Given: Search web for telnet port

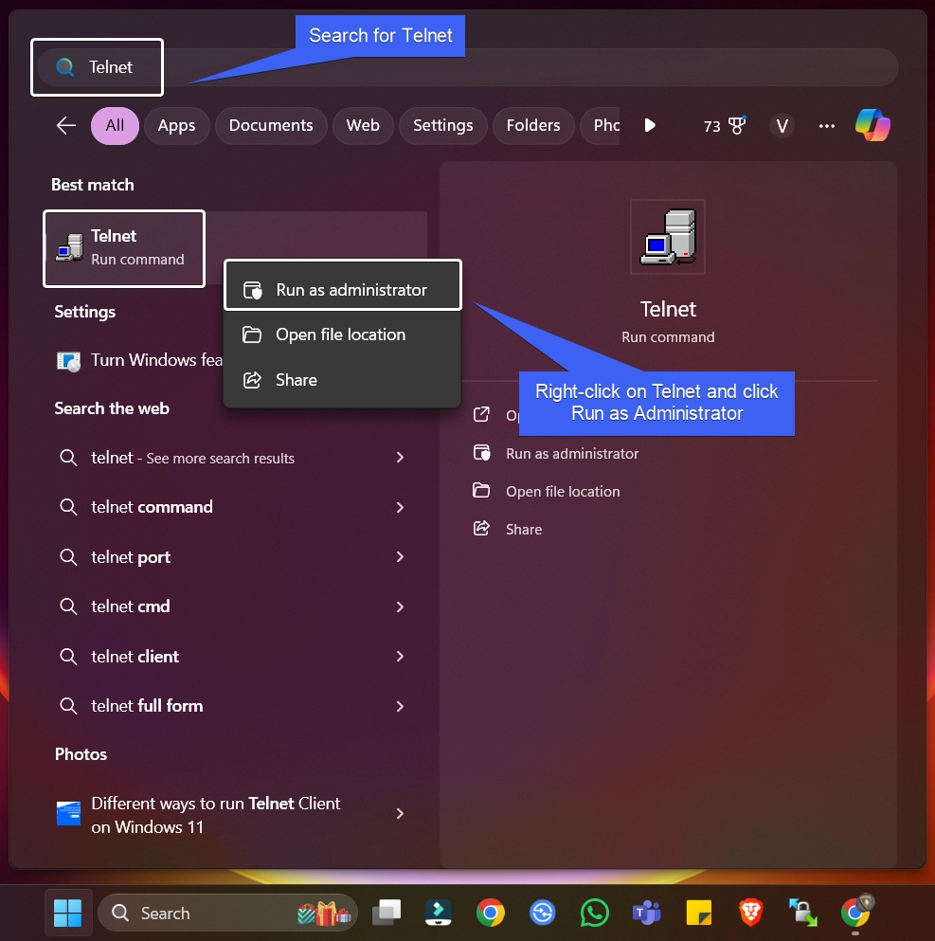Looking at the screenshot, I should click(131, 557).
